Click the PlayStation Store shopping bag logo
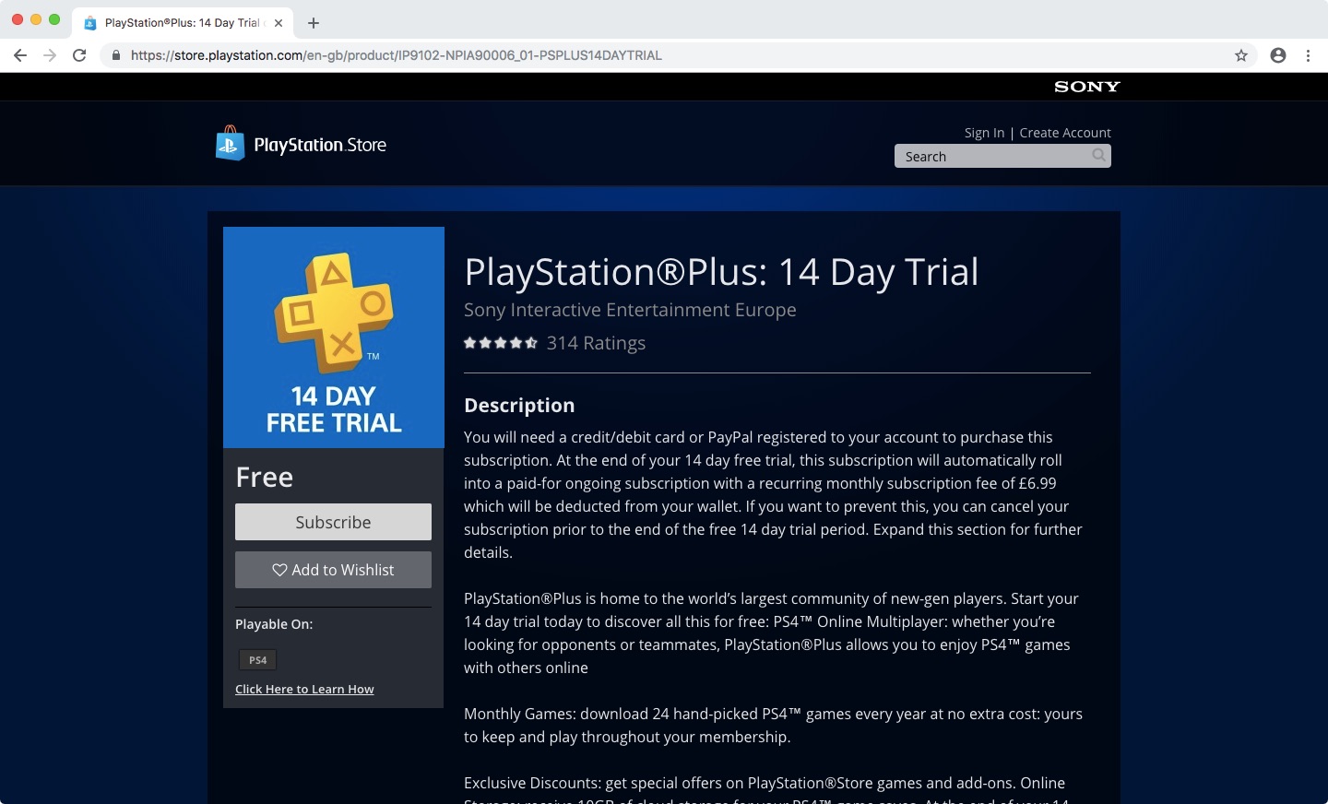Image resolution: width=1328 pixels, height=804 pixels. (x=230, y=144)
